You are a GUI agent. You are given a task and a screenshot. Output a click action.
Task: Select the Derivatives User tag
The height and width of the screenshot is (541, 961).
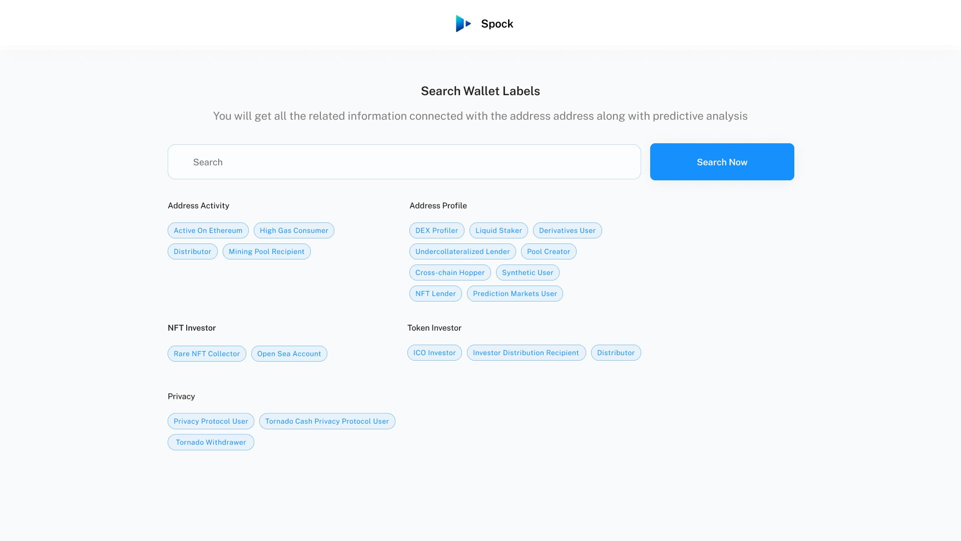coord(567,230)
